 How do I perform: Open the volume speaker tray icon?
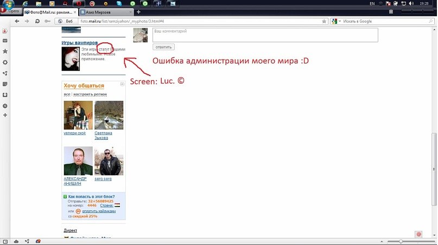pyautogui.click(x=411, y=4)
